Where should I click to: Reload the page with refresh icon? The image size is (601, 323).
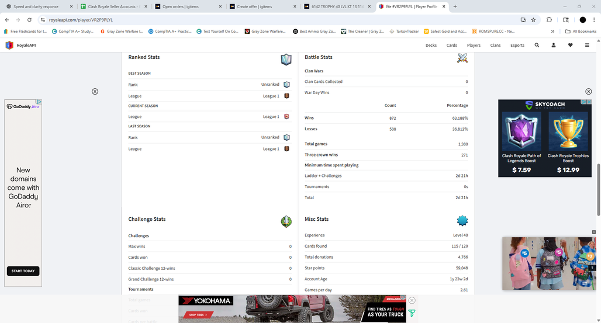coord(29,19)
